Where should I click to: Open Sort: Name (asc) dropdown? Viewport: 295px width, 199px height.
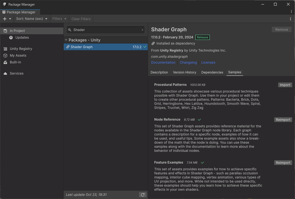pyautogui.click(x=32, y=19)
